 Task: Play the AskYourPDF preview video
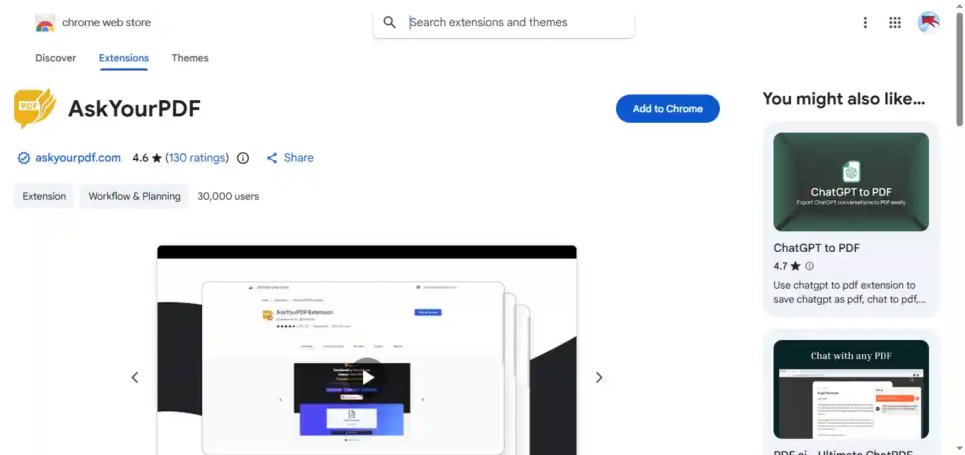367,377
